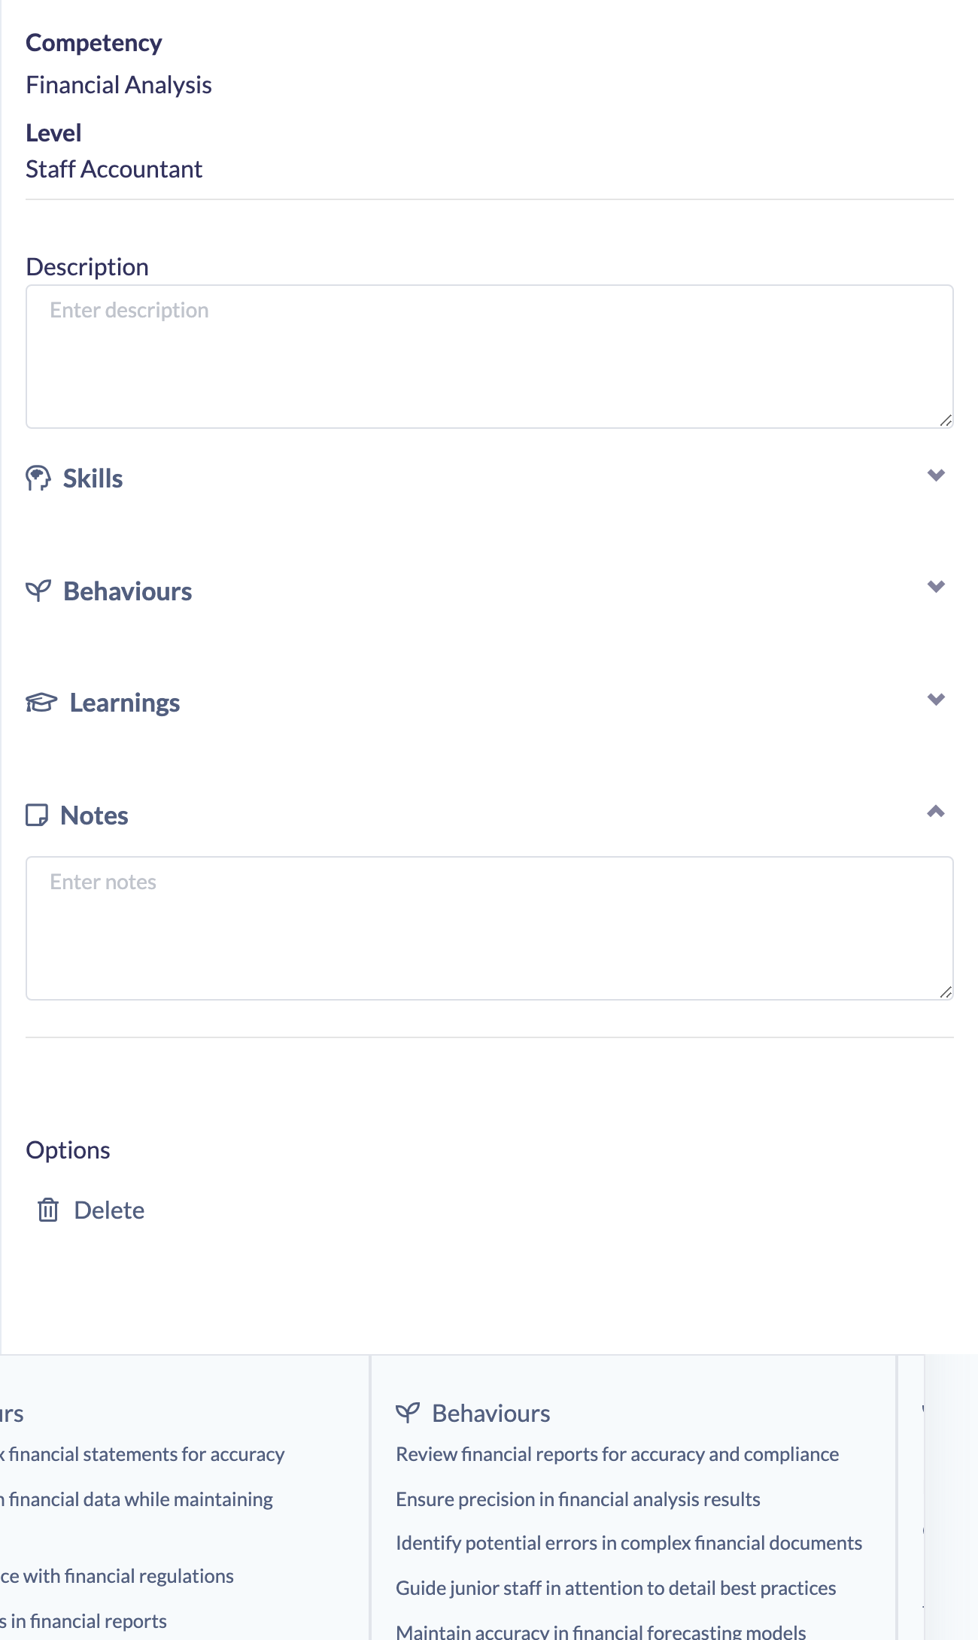
Task: Click the Behaviours sprout icon in form
Action: pyautogui.click(x=38, y=591)
